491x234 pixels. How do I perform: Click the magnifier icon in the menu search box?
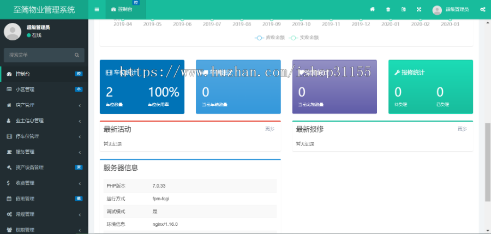pos(77,55)
